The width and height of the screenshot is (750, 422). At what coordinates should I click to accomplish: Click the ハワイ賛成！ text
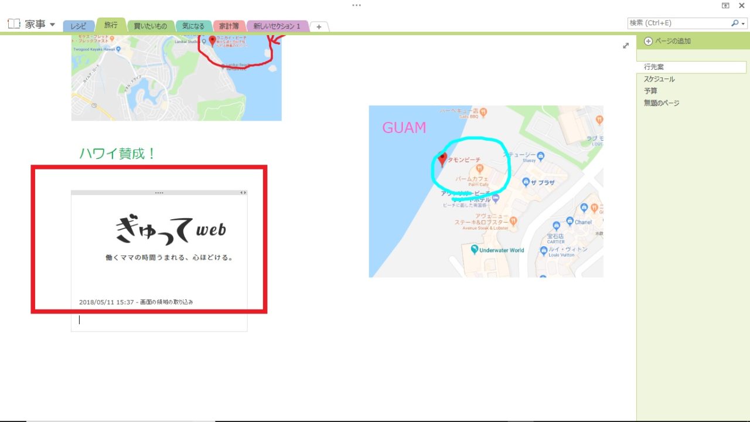pos(118,154)
